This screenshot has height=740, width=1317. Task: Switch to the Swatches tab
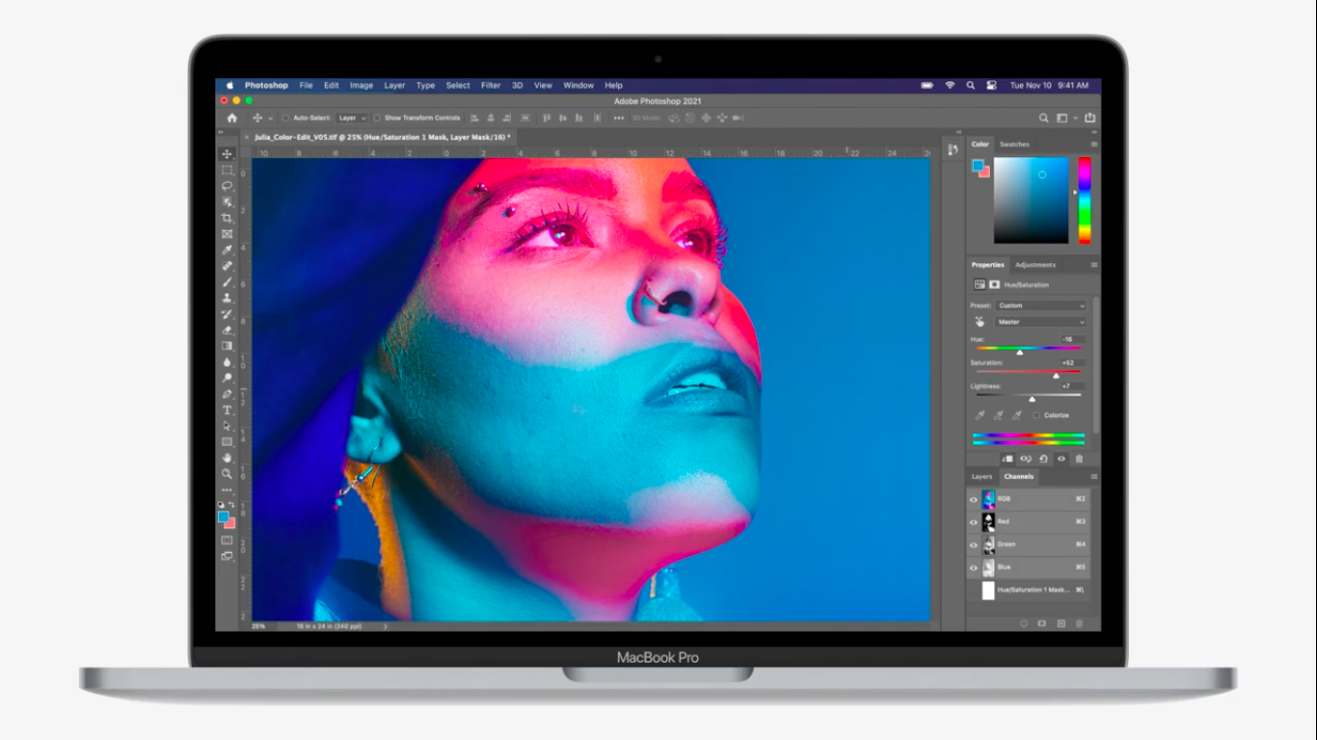(x=1014, y=144)
